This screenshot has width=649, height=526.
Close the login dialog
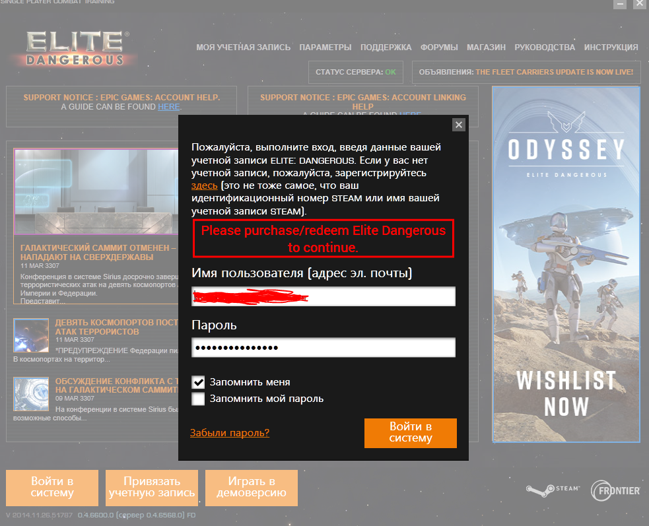(459, 125)
